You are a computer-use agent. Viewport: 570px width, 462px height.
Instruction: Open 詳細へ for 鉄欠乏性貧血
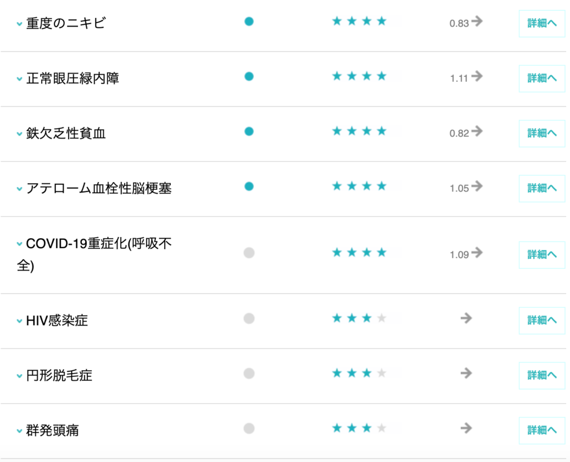tap(542, 133)
